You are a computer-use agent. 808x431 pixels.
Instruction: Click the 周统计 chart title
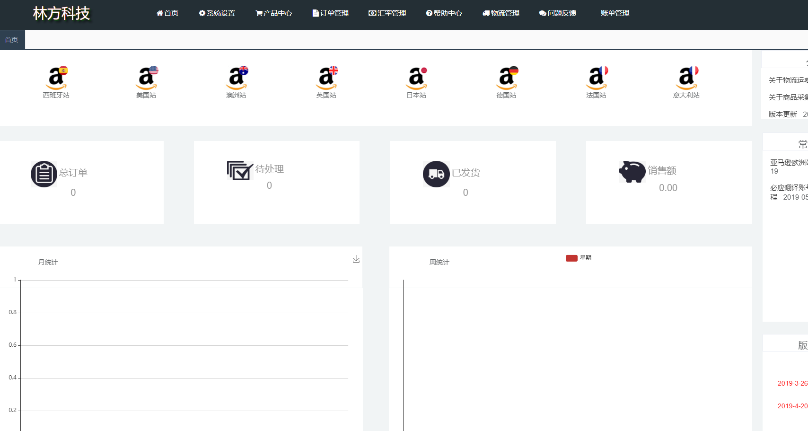439,262
